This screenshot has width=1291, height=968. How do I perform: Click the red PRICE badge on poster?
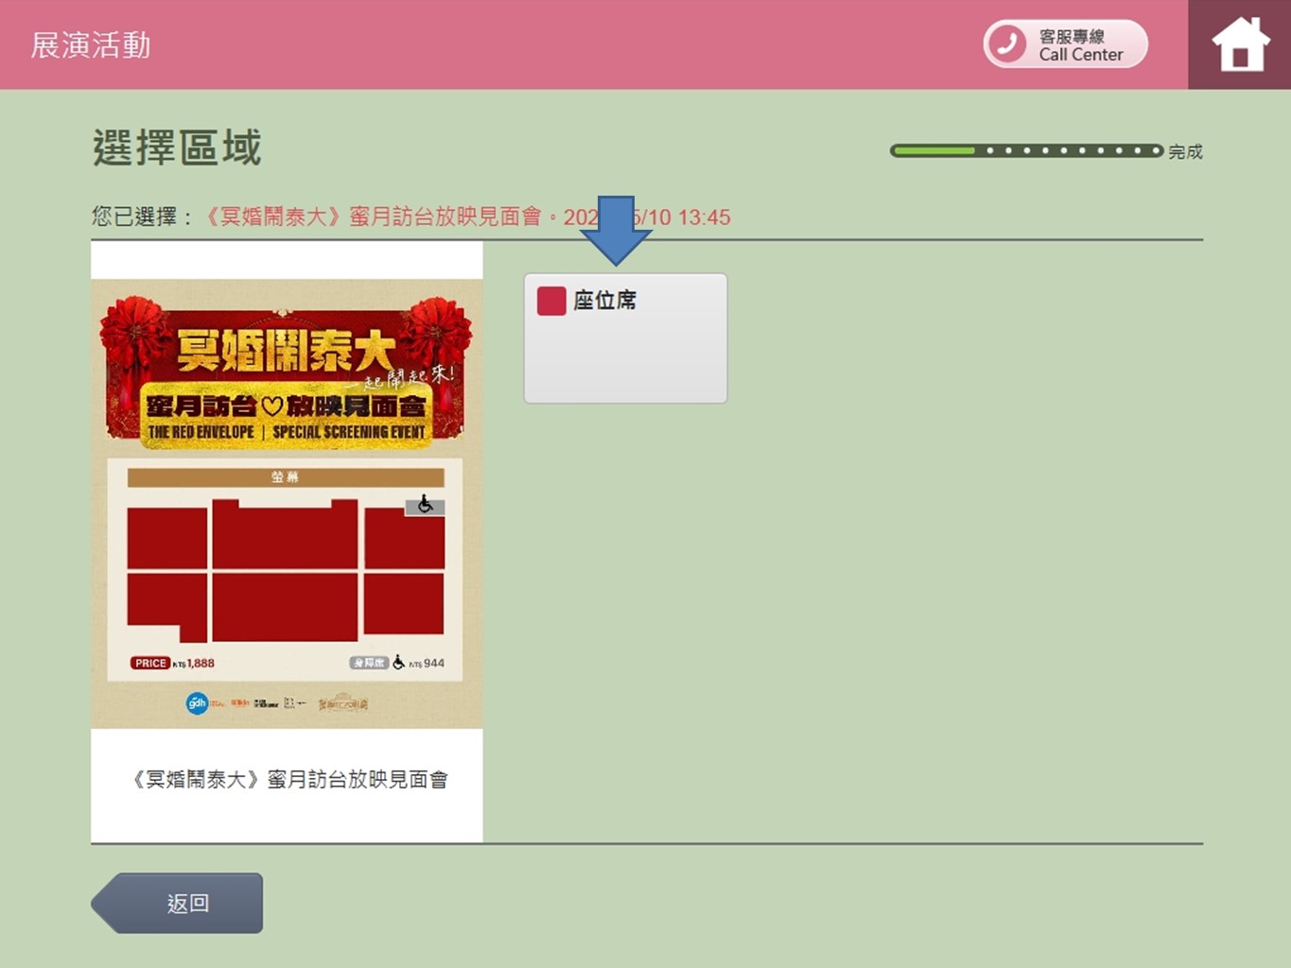coord(150,663)
